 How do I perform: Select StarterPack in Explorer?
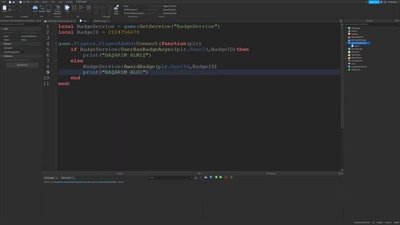pos(356,55)
